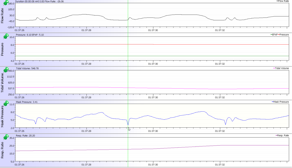The width and height of the screenshot is (292, 168).
Task: Toggle the pin icon on Pressure graph
Action: point(6,36)
